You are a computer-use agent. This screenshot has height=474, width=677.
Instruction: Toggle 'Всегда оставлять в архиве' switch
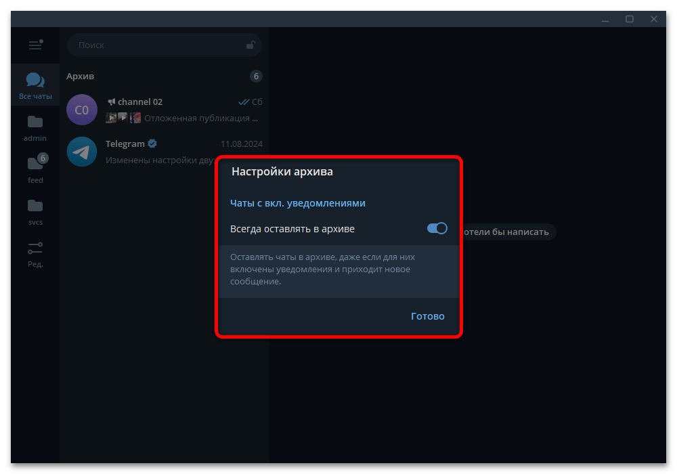(437, 228)
